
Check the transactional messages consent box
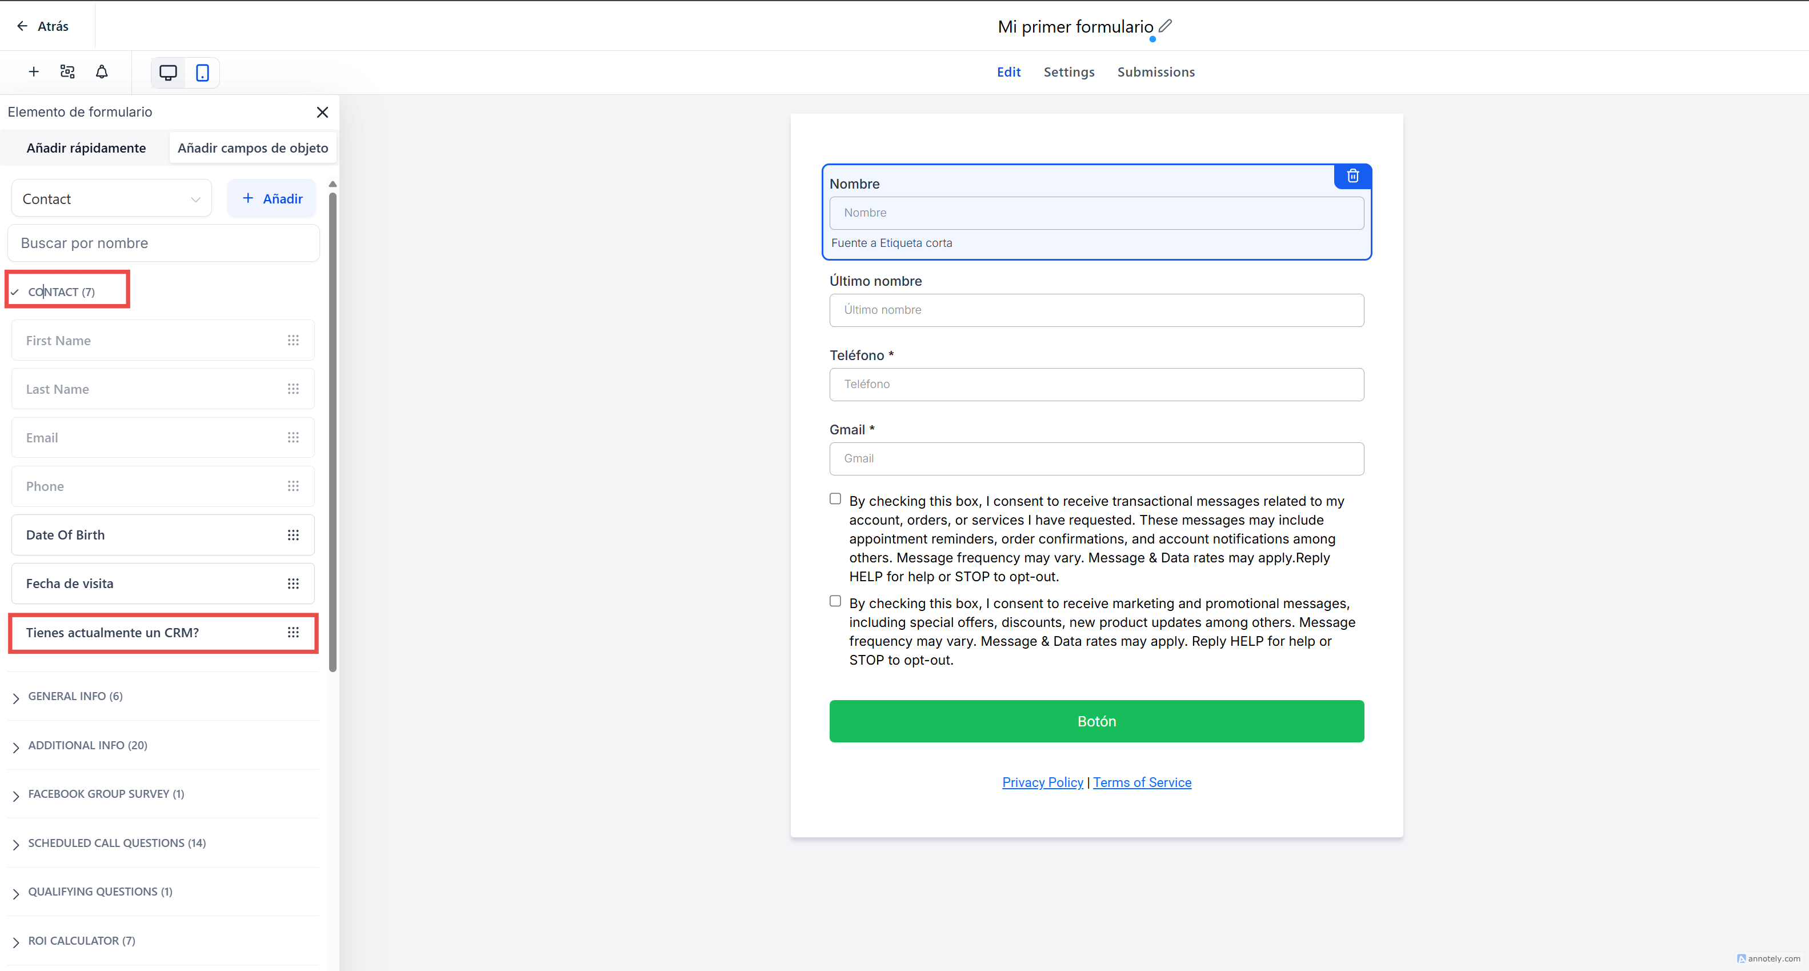(x=835, y=499)
